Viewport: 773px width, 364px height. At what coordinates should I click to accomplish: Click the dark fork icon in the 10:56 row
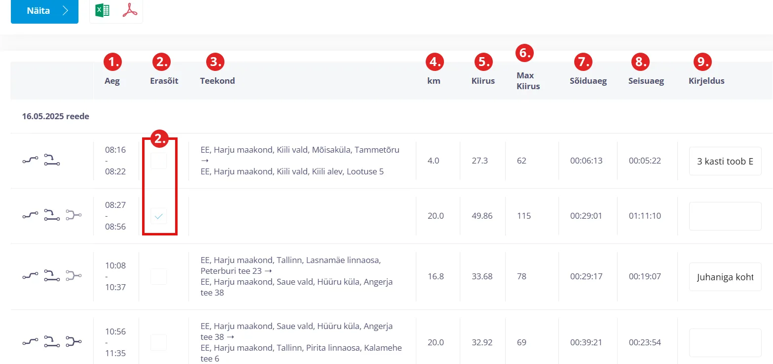[x=74, y=342]
